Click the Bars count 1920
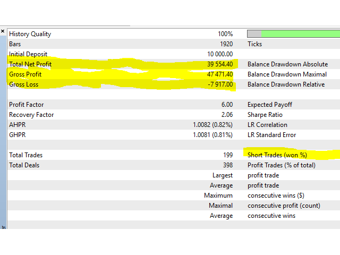Viewport: 340px width, 255px height. [x=226, y=44]
